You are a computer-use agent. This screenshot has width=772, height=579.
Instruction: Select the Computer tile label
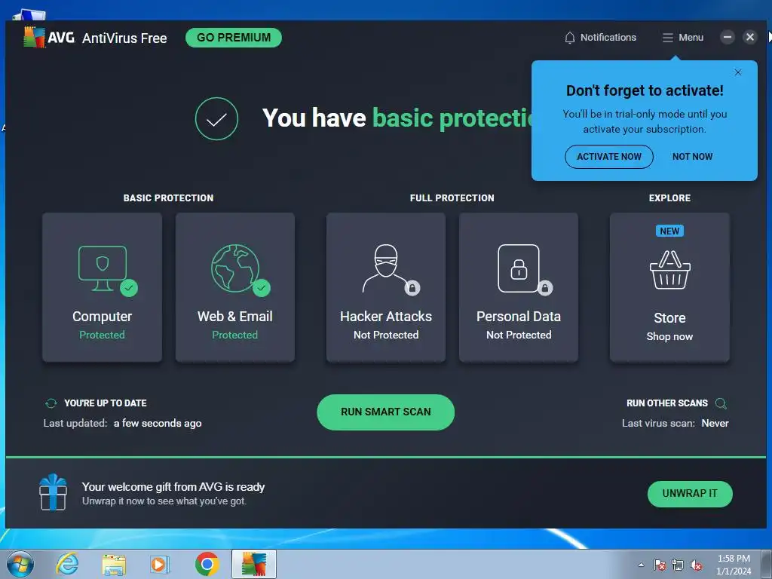[102, 317]
